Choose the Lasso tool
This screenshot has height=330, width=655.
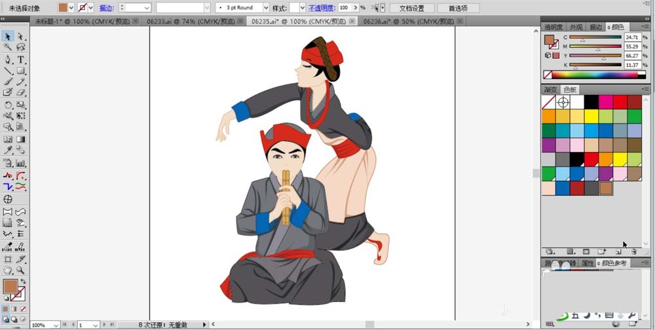tap(20, 47)
